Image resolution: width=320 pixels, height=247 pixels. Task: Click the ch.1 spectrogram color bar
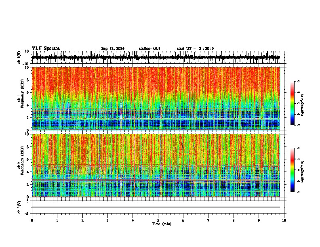(293, 103)
